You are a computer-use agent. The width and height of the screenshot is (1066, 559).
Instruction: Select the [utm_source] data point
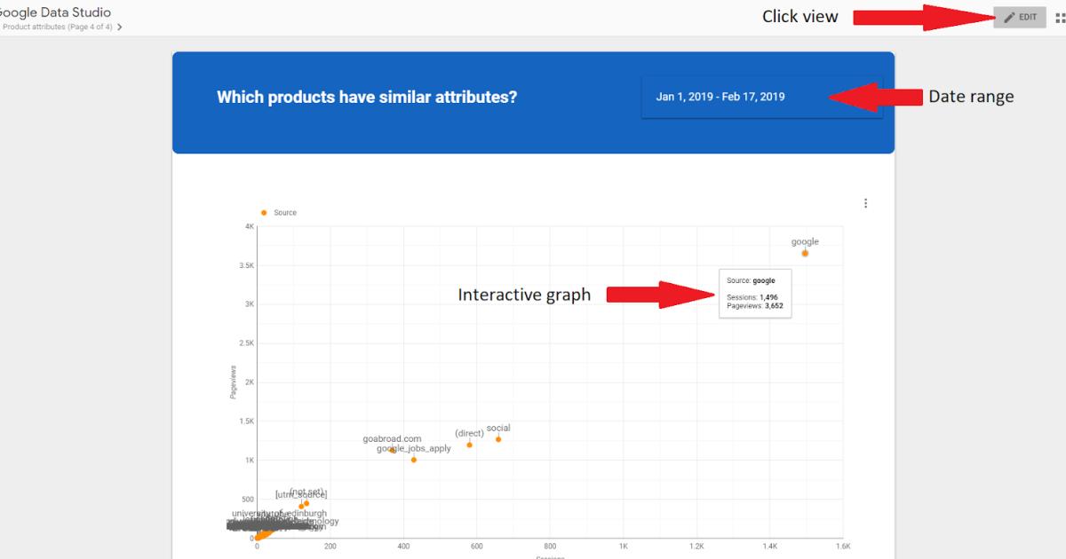click(301, 507)
